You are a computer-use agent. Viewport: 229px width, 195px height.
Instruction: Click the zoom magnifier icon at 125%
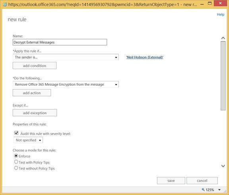pos(203,189)
